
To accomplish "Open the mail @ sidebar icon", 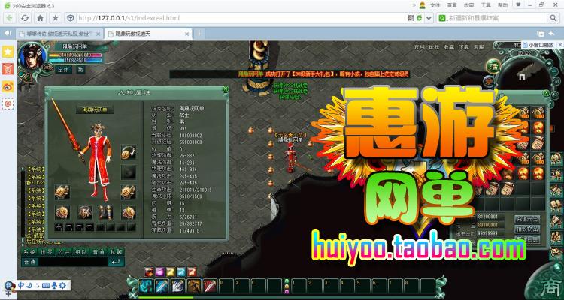I will pos(8,103).
